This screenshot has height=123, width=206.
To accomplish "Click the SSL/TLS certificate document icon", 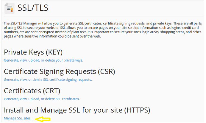I will point(10,8).
